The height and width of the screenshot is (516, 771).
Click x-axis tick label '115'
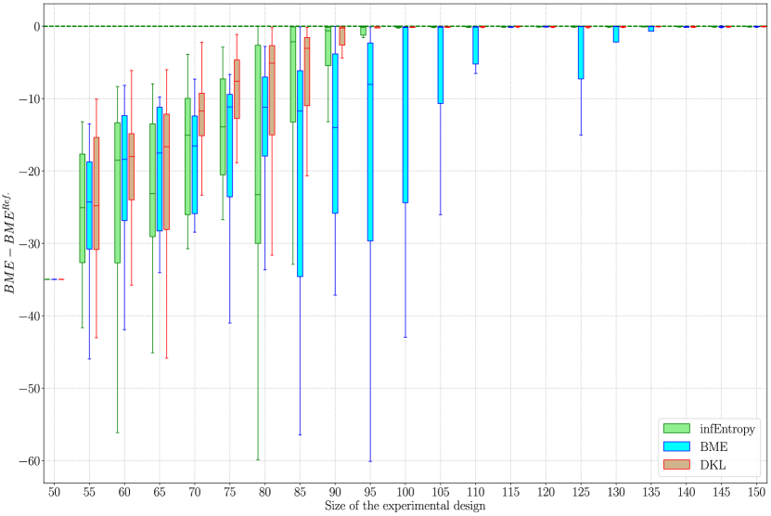[511, 493]
